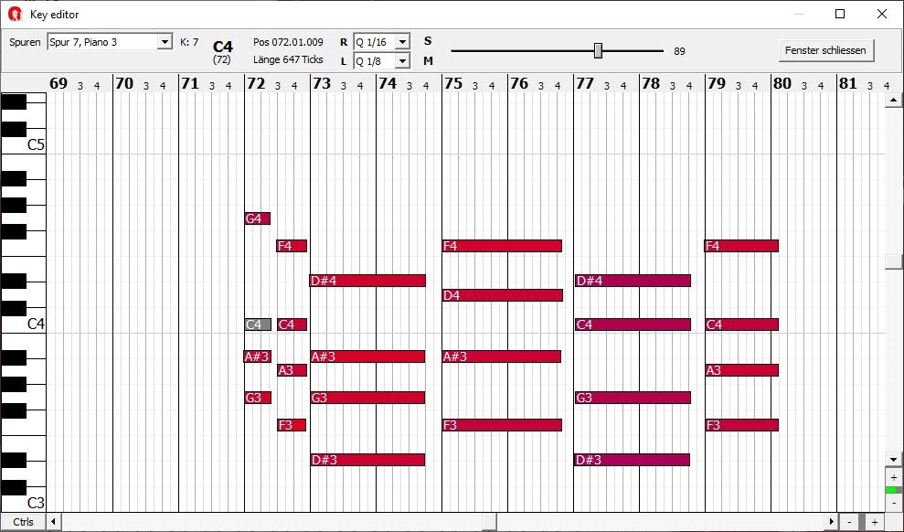The height and width of the screenshot is (532, 904).
Task: Click the Ctrls button at bottom left
Action: (x=23, y=522)
